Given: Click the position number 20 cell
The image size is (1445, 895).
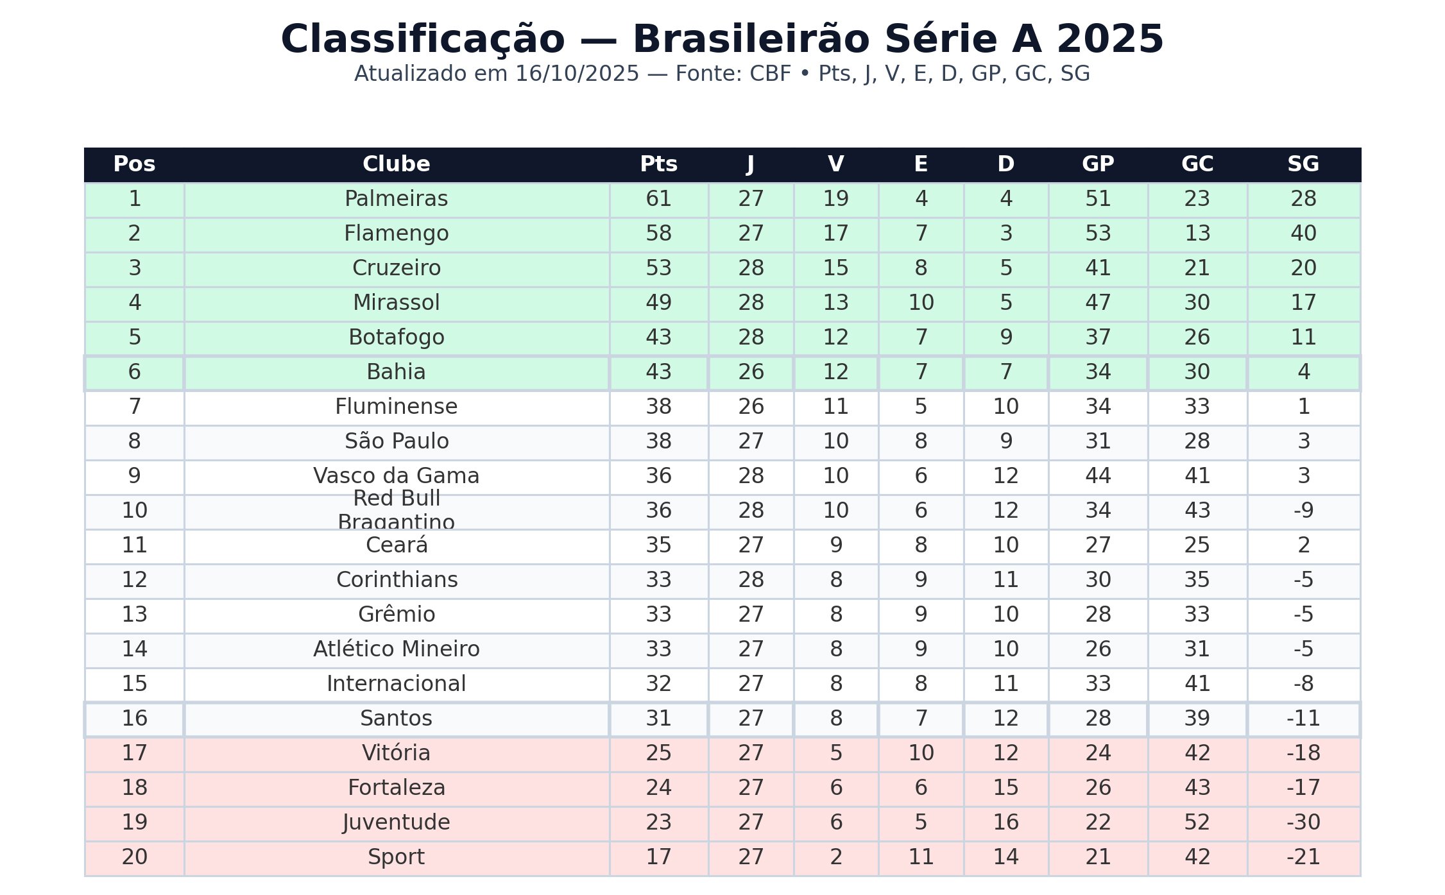Looking at the screenshot, I should click(134, 858).
